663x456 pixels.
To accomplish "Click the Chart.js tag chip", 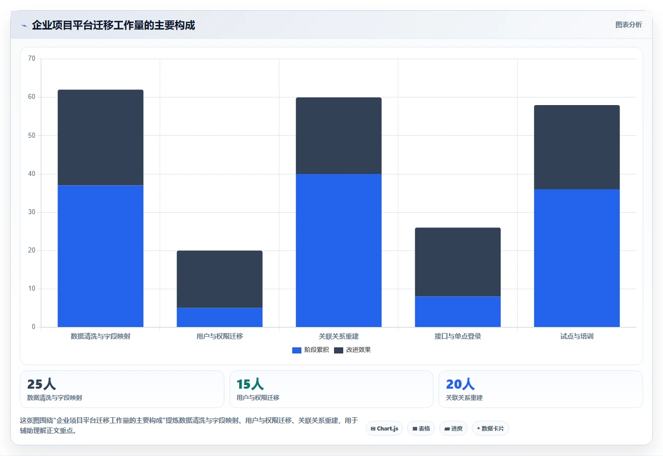I will (x=384, y=428).
